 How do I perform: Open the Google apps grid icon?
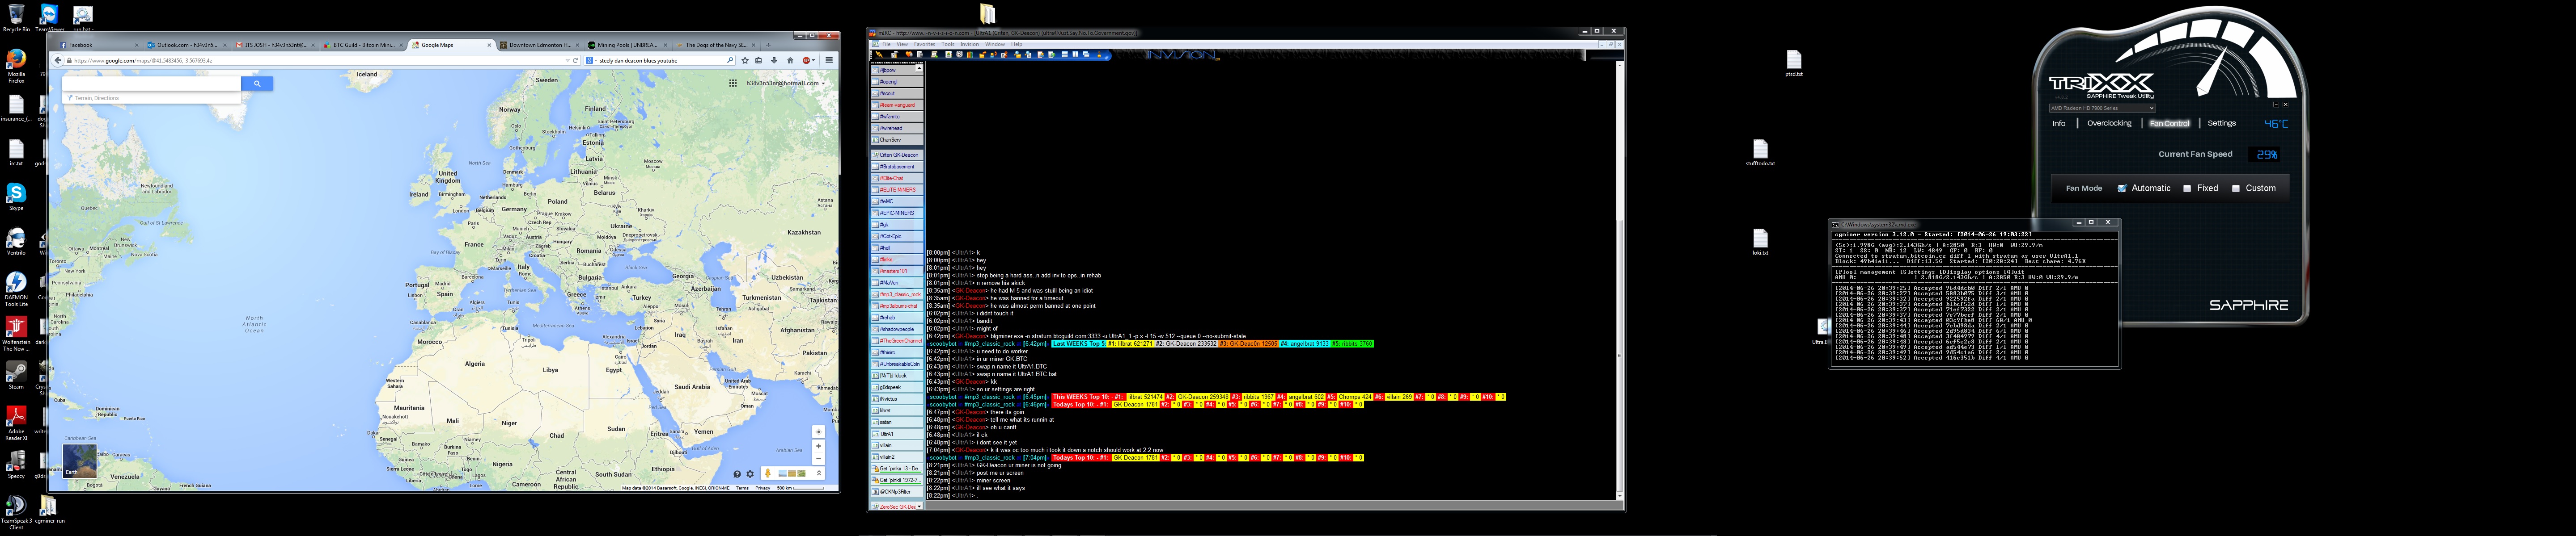(733, 83)
